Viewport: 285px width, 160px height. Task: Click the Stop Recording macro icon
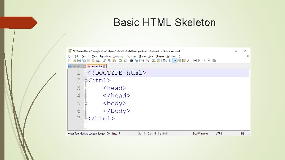click(x=200, y=60)
